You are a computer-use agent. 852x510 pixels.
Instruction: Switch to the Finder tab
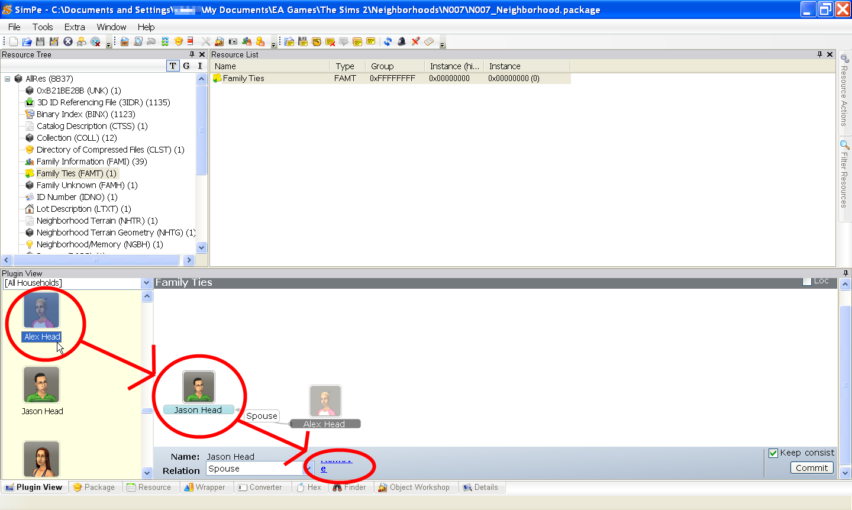pyautogui.click(x=350, y=488)
